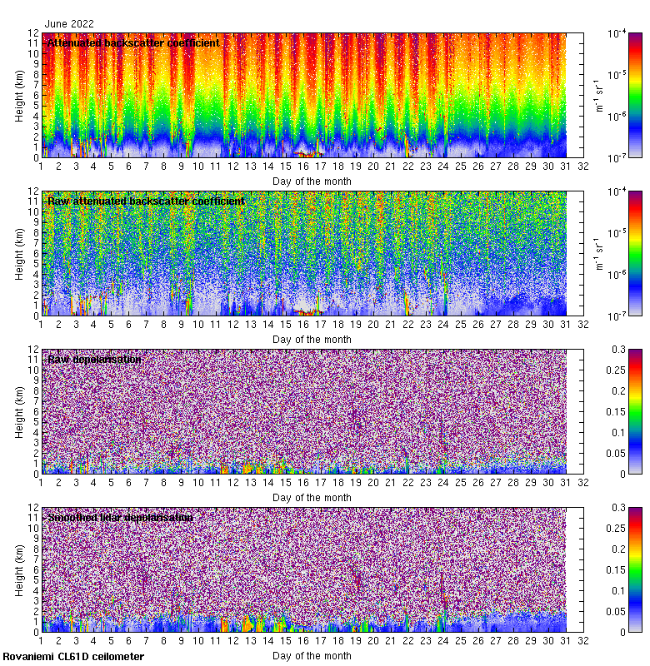Image resolution: width=650 pixels, height=666 pixels.
Task: Click the 'Attenuated backscatter coefficient' plot title
Action: coord(133,43)
